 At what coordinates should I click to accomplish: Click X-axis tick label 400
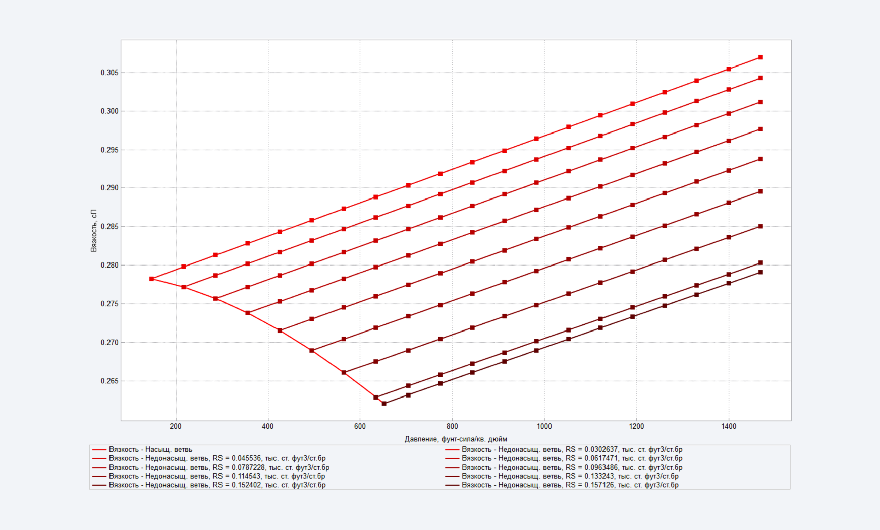(268, 426)
